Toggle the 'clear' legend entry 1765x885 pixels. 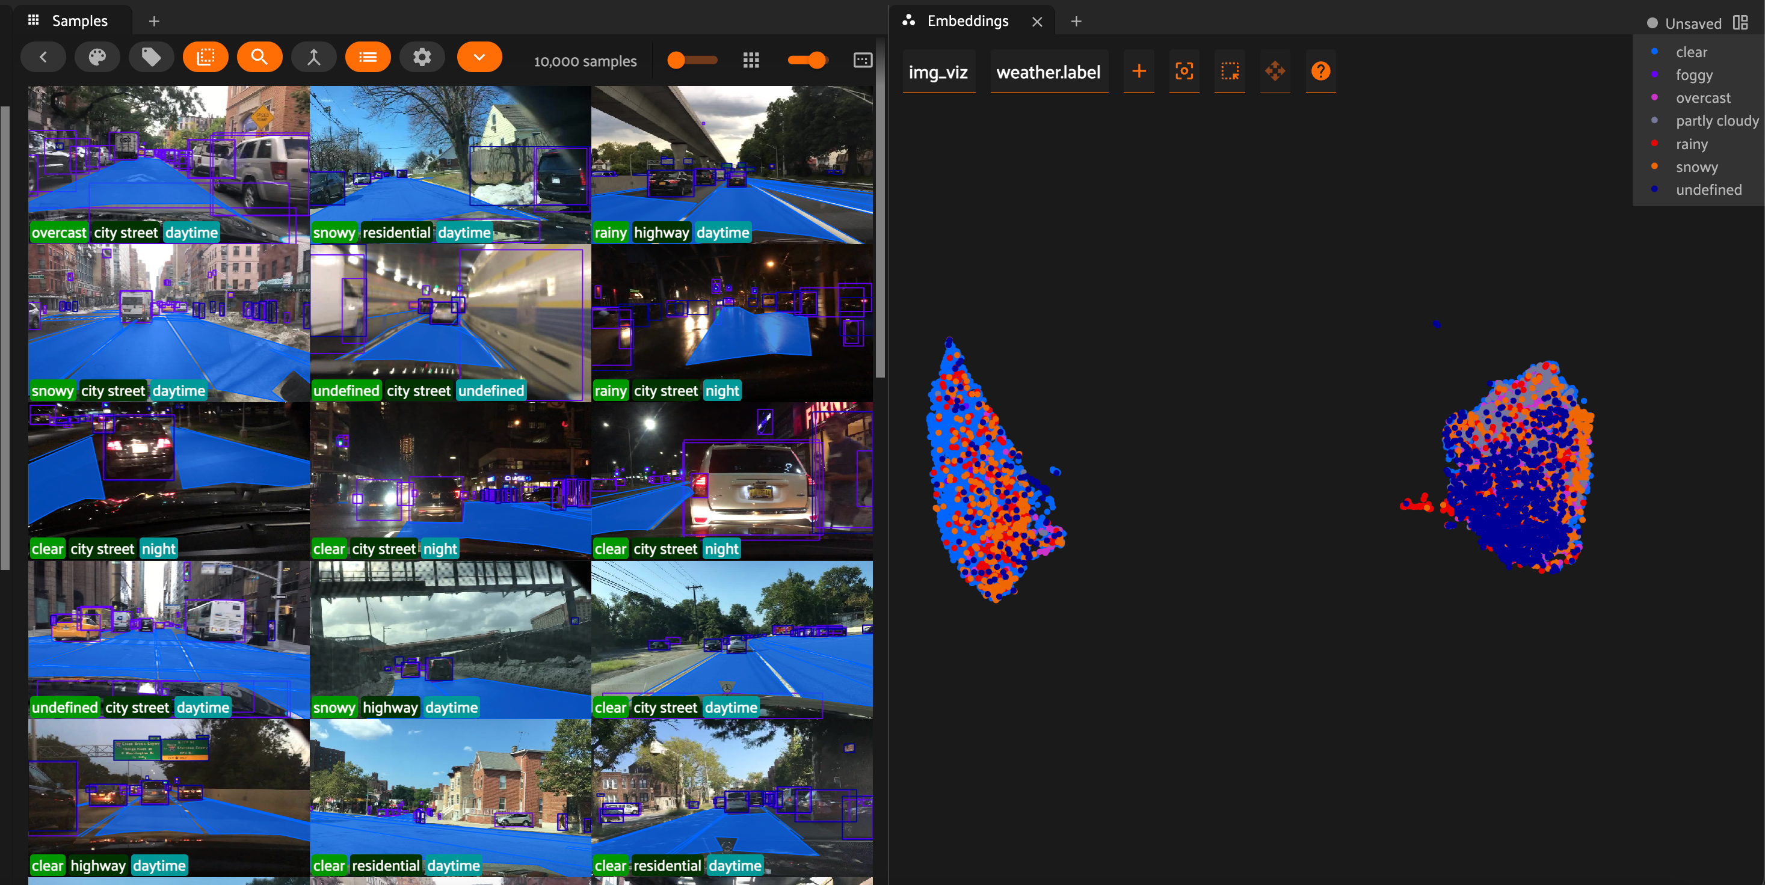point(1691,52)
